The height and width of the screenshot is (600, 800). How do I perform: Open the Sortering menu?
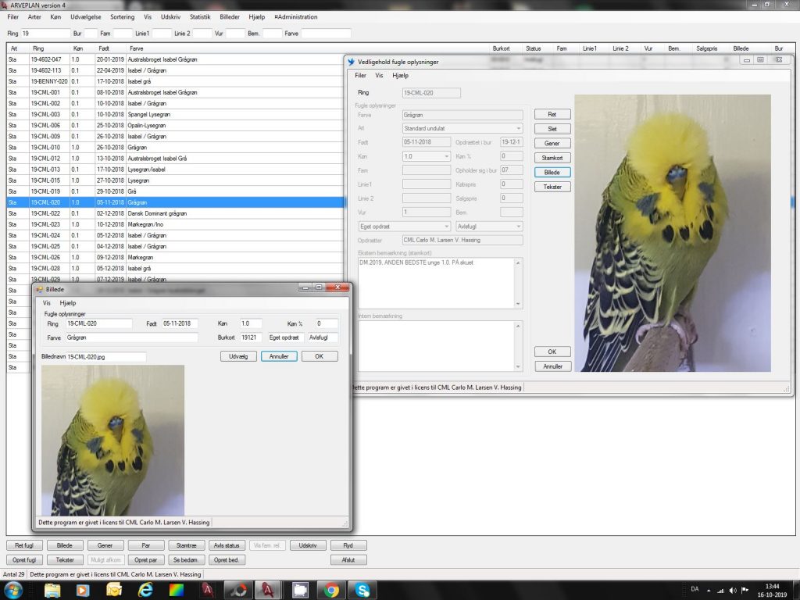pyautogui.click(x=123, y=17)
